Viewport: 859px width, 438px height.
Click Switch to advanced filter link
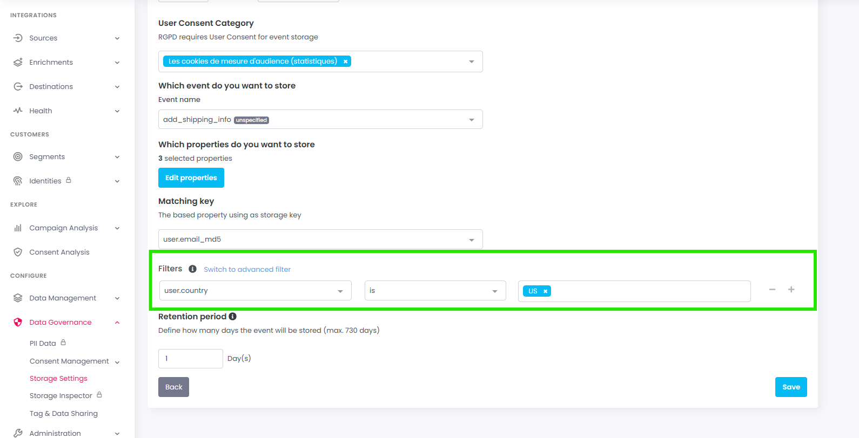[247, 269]
